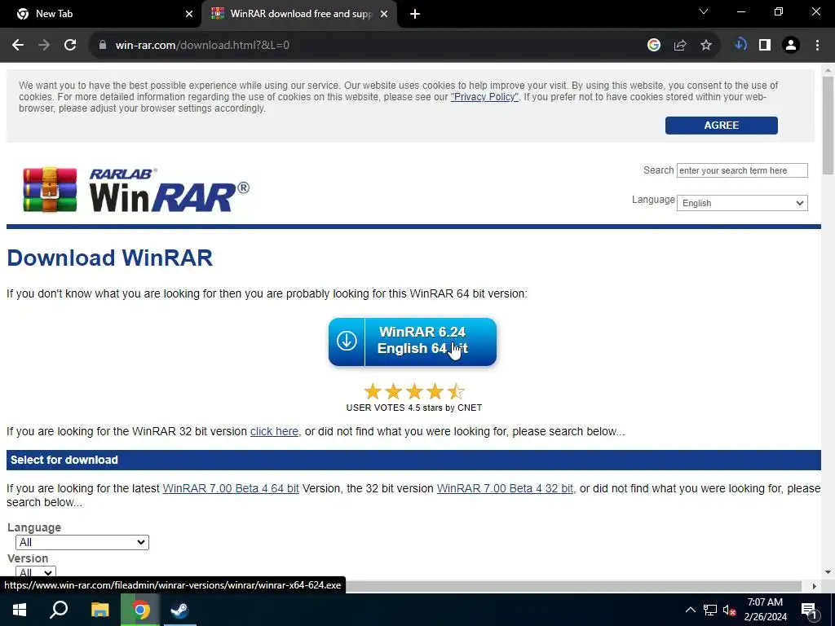This screenshot has width=835, height=626.
Task: Click the forward navigation arrow
Action: click(x=44, y=46)
